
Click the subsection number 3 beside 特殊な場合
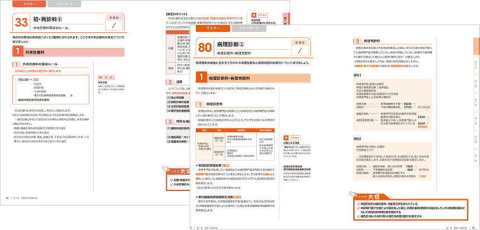(170, 121)
